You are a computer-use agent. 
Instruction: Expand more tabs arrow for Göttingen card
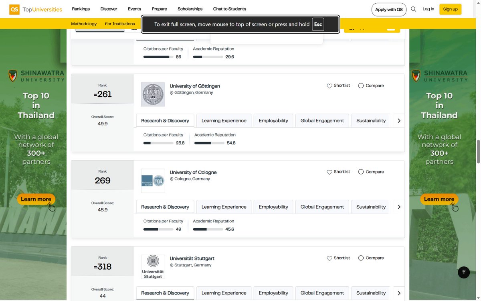[399, 121]
